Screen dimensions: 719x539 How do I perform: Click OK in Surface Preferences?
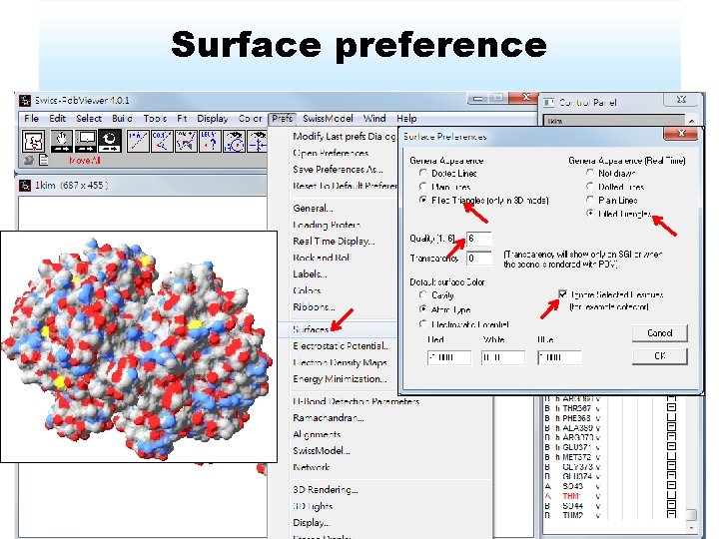pyautogui.click(x=660, y=356)
